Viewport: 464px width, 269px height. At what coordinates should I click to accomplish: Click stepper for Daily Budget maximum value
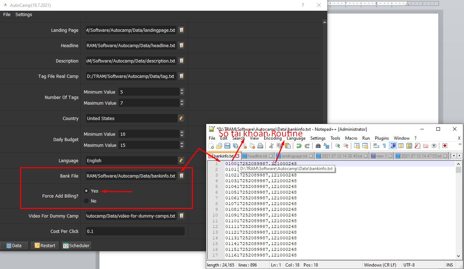[182, 145]
